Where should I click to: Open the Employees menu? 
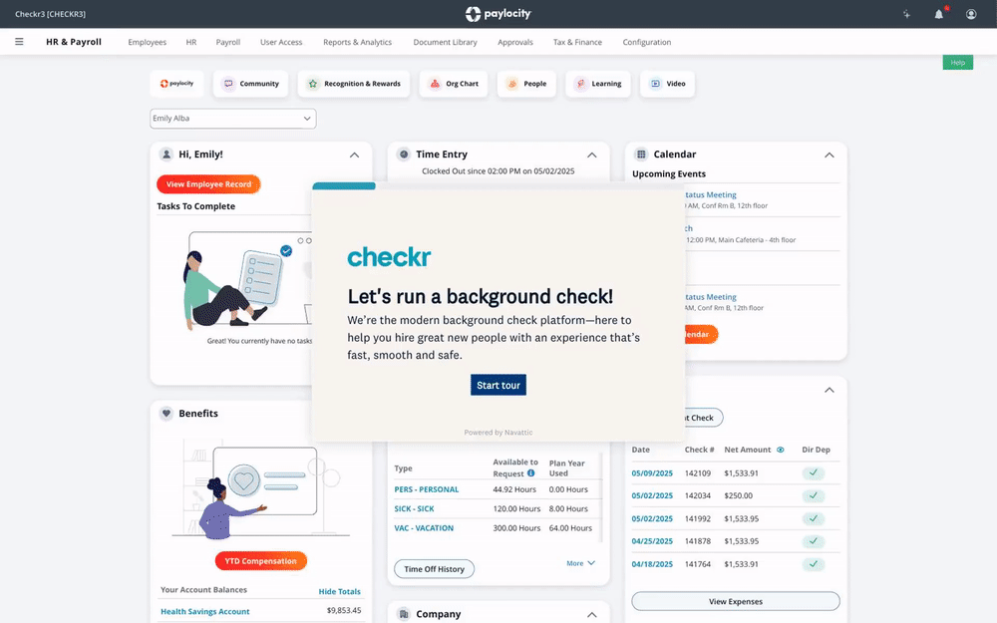click(147, 42)
